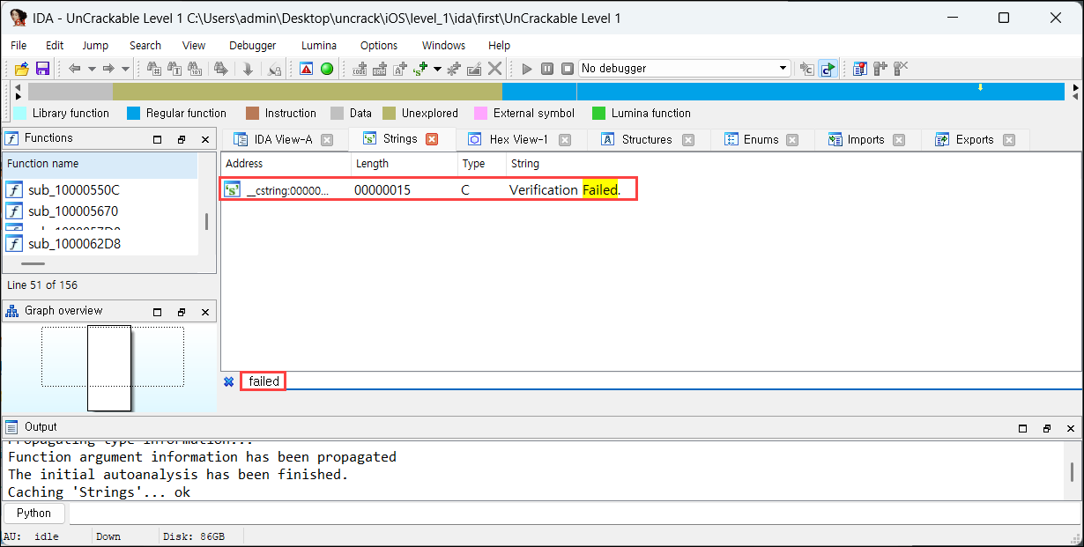
Task: Click the immediate value search binoculars icon
Action: click(x=154, y=69)
